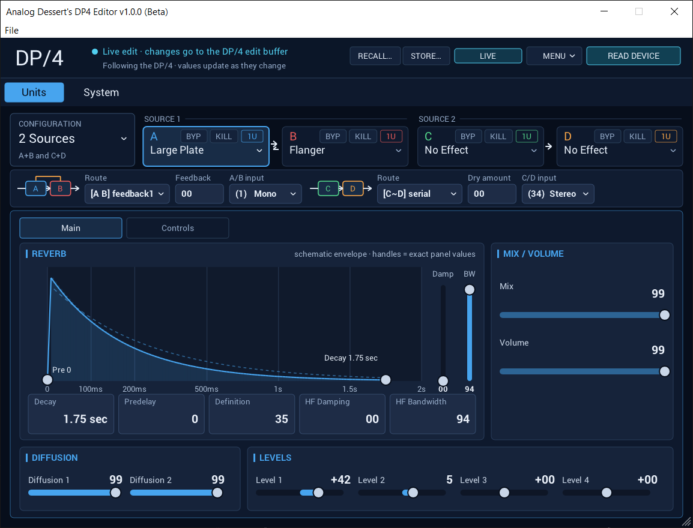Toggle 1U on unit A
The image size is (693, 528).
pos(252,136)
